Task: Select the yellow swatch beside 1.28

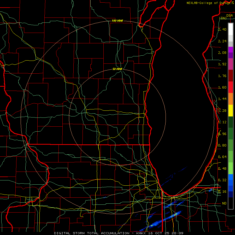Action: (231, 110)
